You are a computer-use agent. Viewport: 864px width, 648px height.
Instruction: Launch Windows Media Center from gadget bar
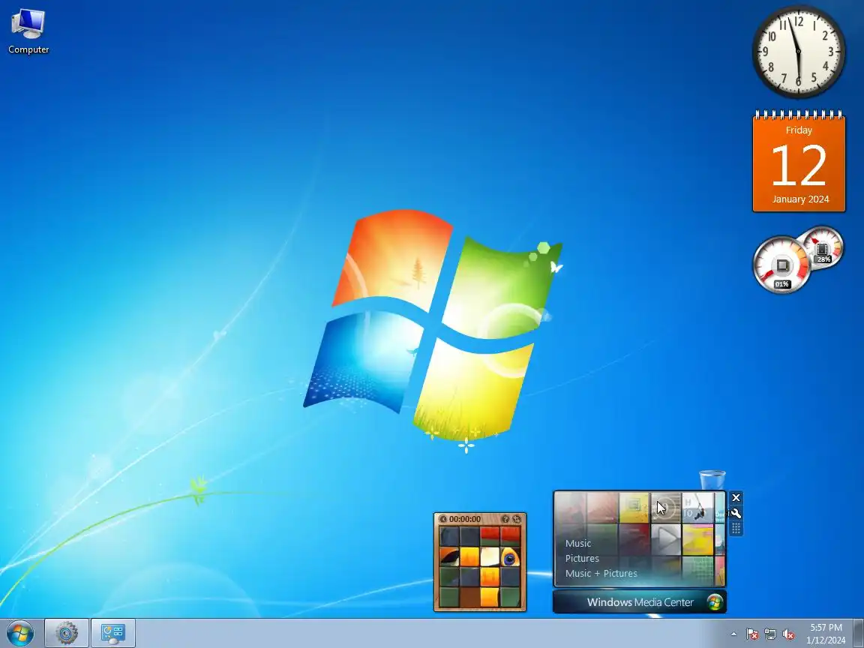[639, 602]
